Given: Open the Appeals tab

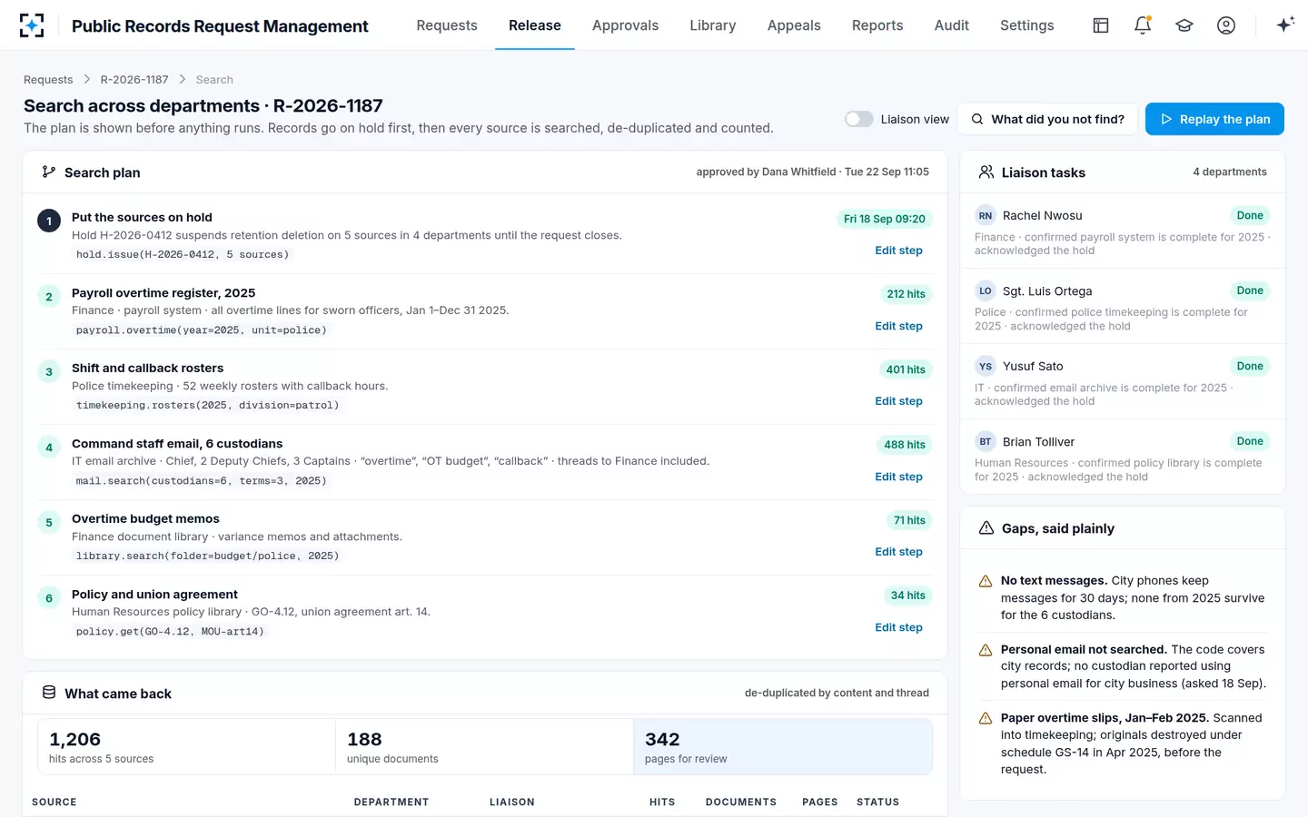Looking at the screenshot, I should (x=794, y=25).
